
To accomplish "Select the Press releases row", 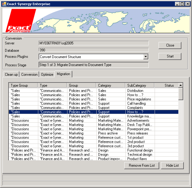I will [94, 133].
